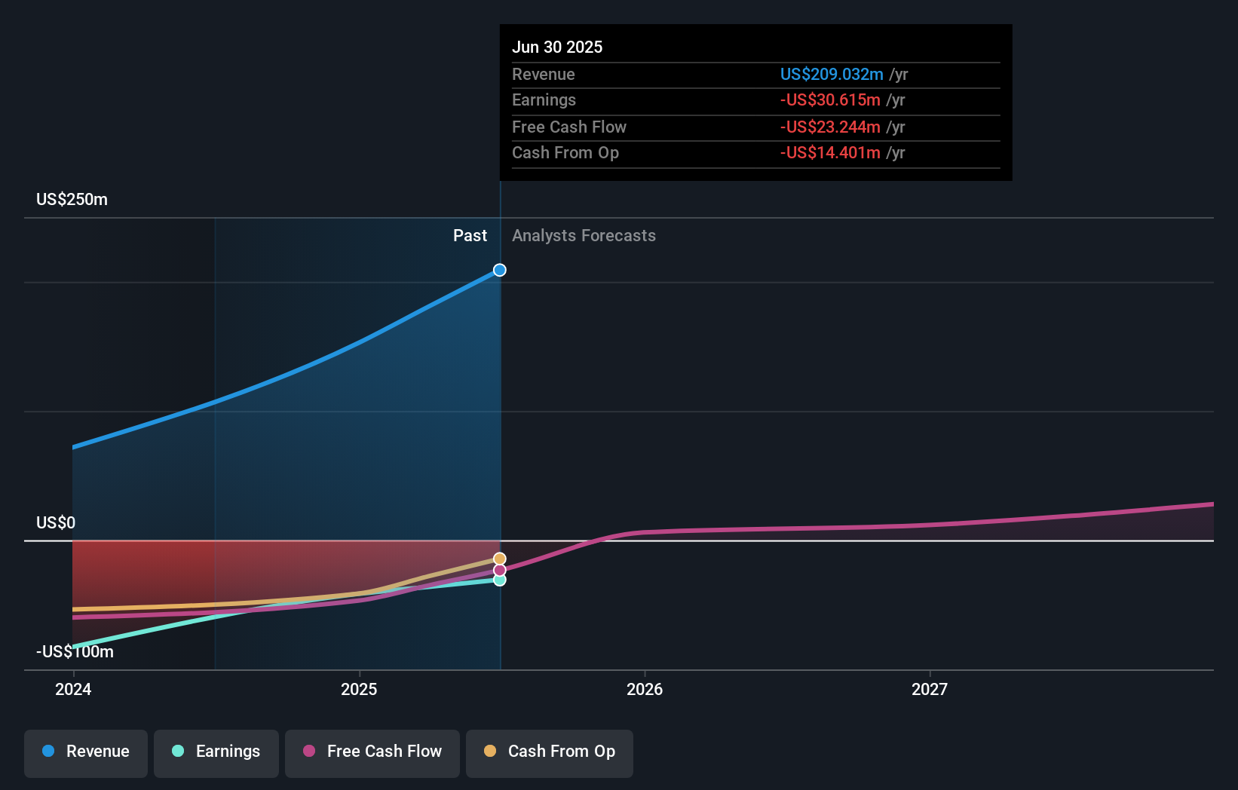The width and height of the screenshot is (1238, 790).
Task: Click the 2026 axis label
Action: (x=646, y=688)
